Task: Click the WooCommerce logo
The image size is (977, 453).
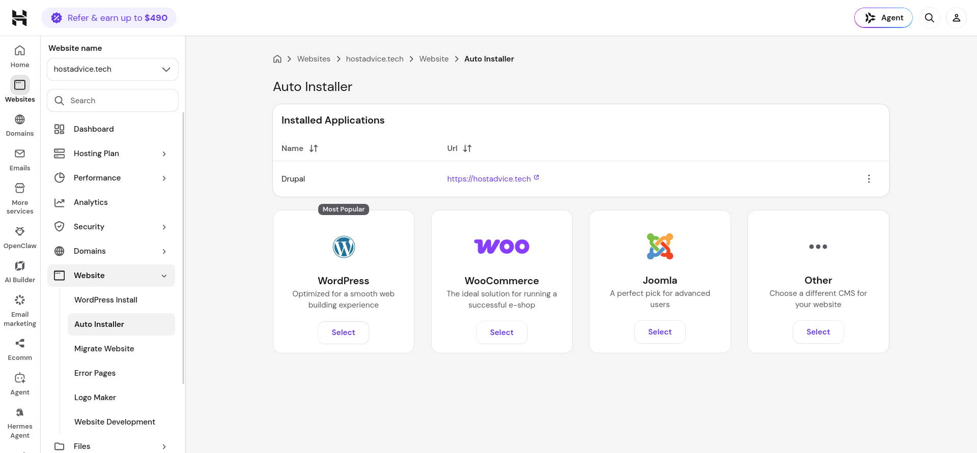Action: tap(502, 247)
